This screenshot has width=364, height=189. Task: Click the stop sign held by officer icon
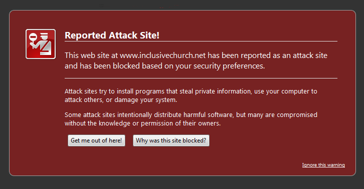click(x=33, y=36)
